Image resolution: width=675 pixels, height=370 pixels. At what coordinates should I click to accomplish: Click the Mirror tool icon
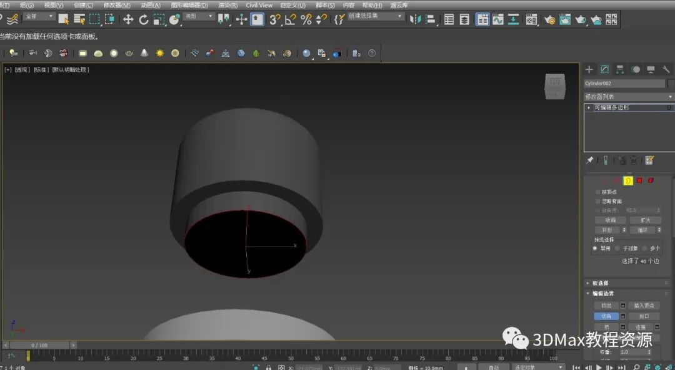[415, 19]
